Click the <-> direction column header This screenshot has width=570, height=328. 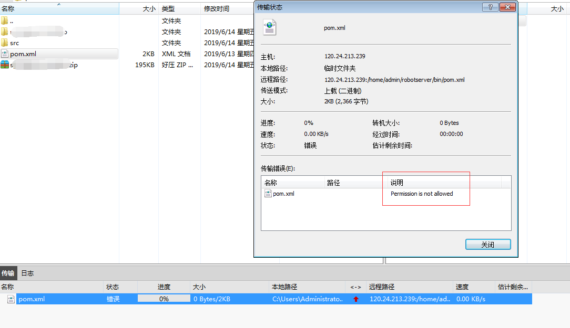coord(355,287)
